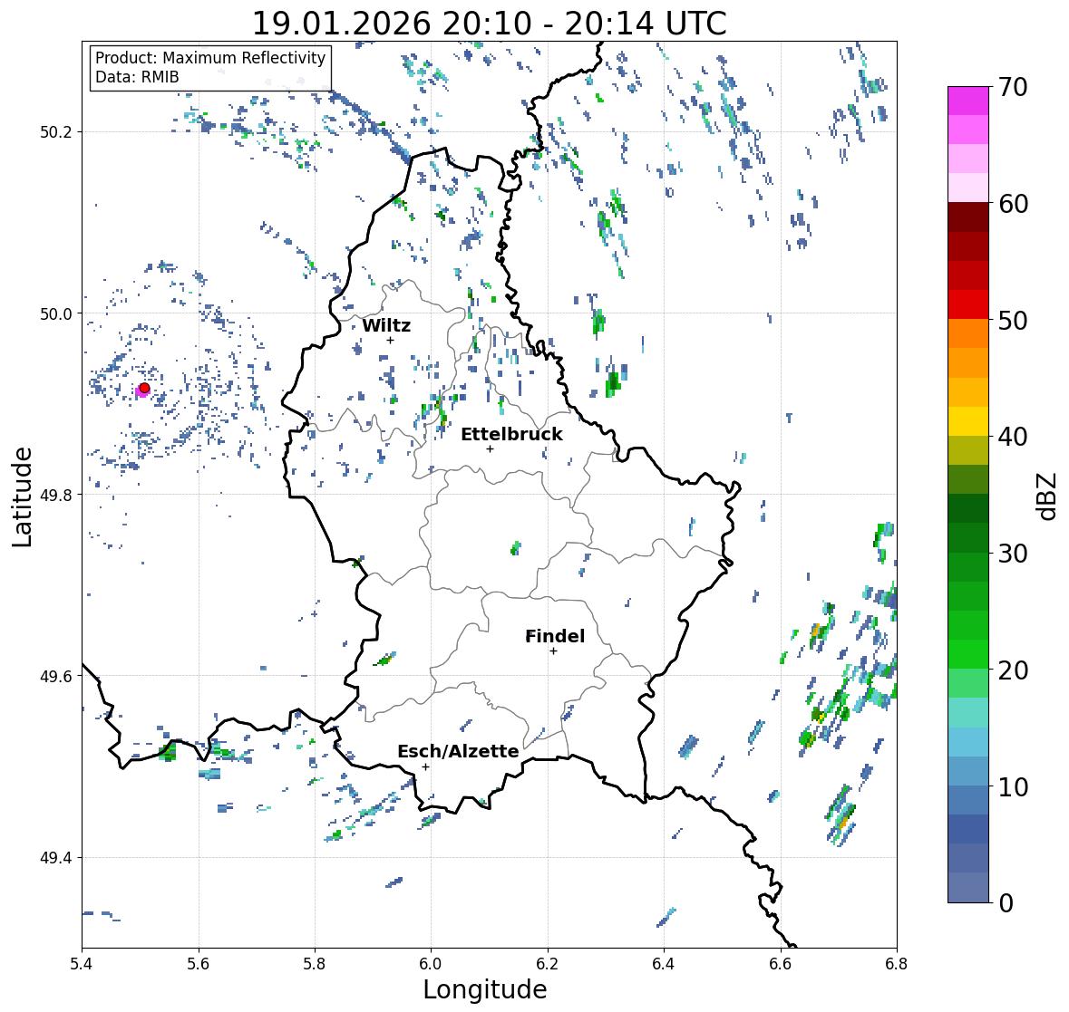
Task: Click the yellow colorbar segment above 40
Action: [968, 421]
